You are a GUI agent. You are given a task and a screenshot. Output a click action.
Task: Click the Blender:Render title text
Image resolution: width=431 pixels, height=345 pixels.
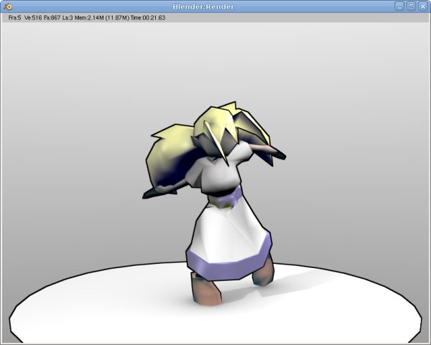[202, 6]
